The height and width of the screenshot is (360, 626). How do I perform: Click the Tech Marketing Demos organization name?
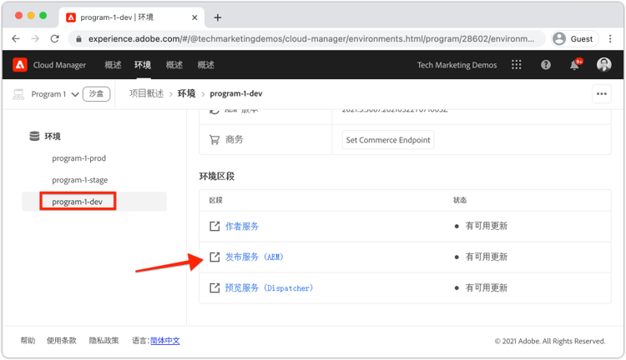point(457,65)
